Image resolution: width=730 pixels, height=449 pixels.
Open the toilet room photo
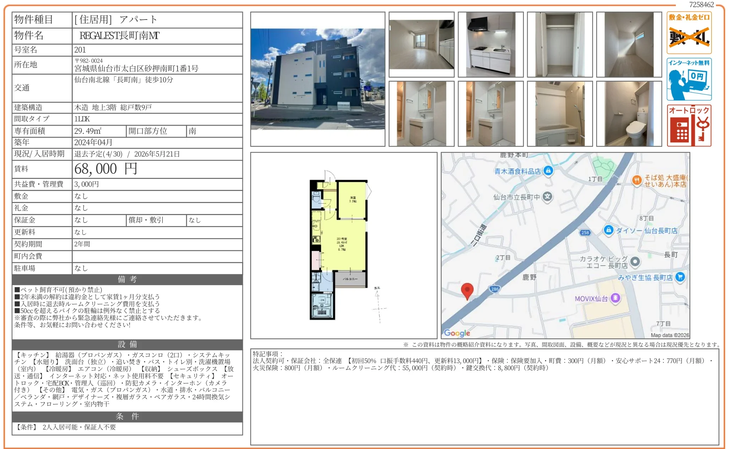coord(629,114)
